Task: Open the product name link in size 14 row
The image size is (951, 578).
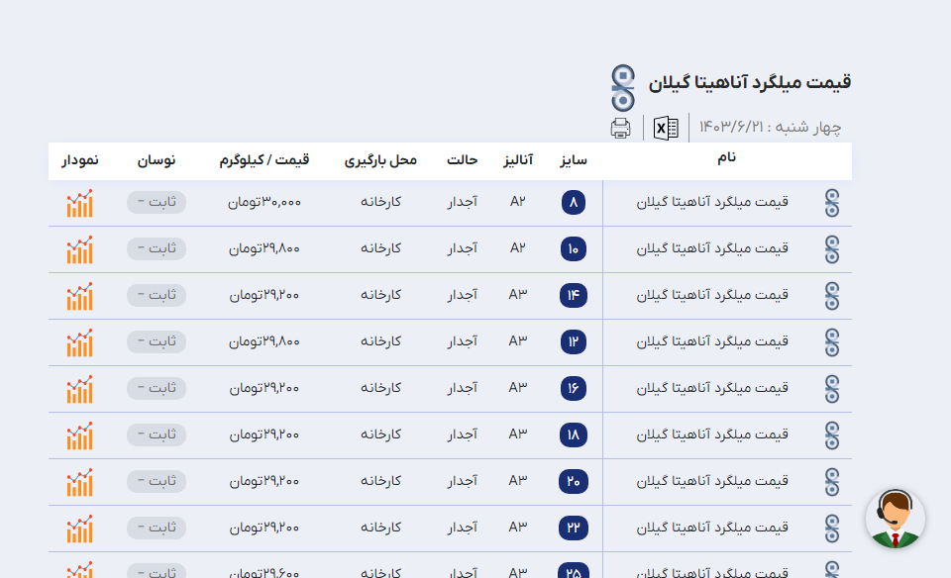Action: click(x=712, y=295)
